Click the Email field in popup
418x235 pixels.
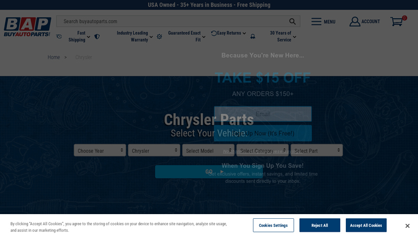(x=263, y=114)
